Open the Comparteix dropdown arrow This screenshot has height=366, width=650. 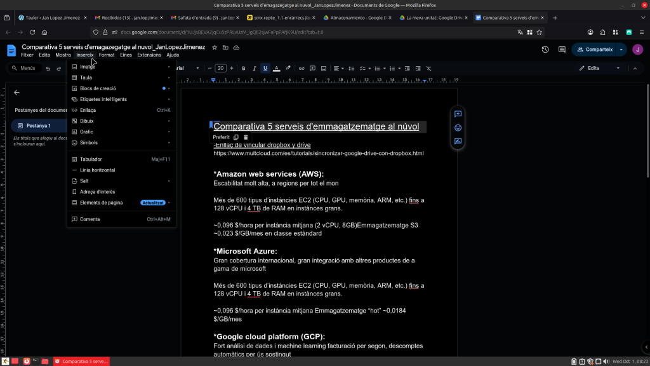click(621, 50)
